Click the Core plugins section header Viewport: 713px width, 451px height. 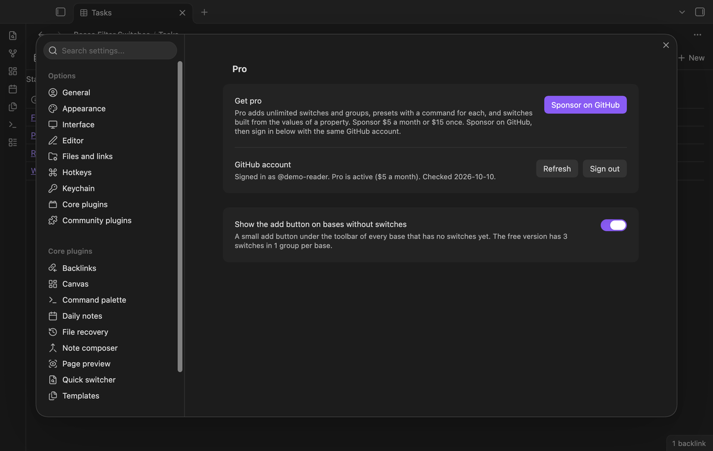point(70,251)
